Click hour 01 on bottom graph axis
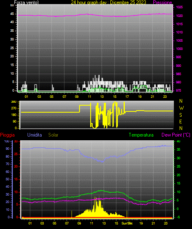 pyautogui.click(x=30, y=223)
